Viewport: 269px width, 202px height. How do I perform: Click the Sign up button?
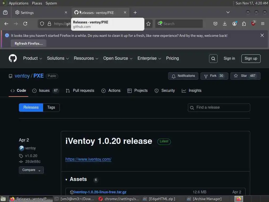point(251,59)
